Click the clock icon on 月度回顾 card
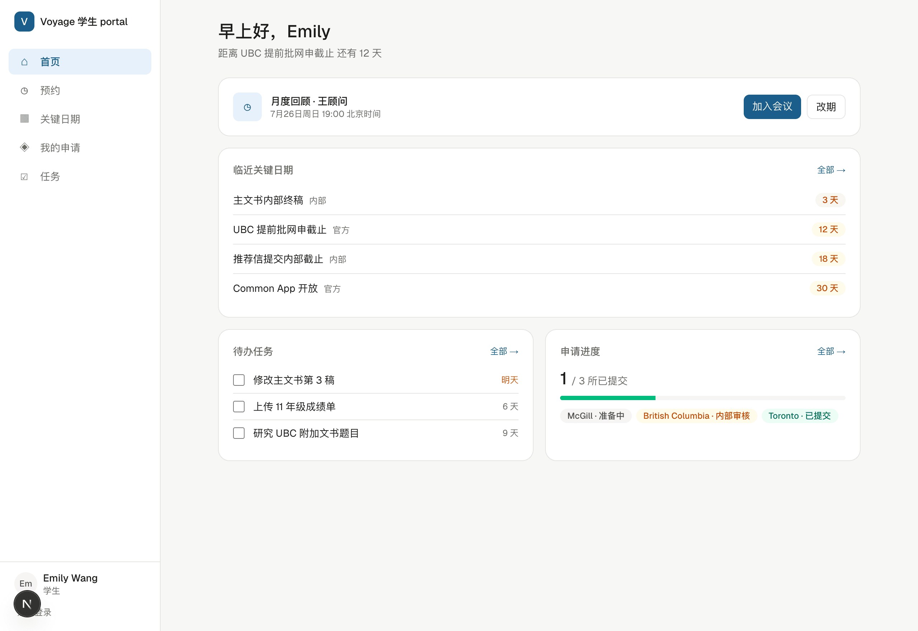 click(x=247, y=107)
